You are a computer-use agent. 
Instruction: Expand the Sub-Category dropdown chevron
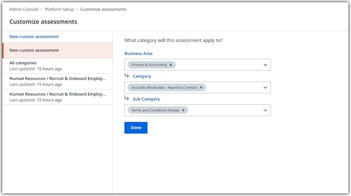[265, 111]
